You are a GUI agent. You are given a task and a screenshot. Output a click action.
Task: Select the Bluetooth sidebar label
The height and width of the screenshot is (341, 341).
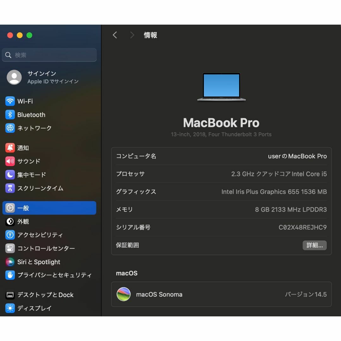tap(31, 115)
